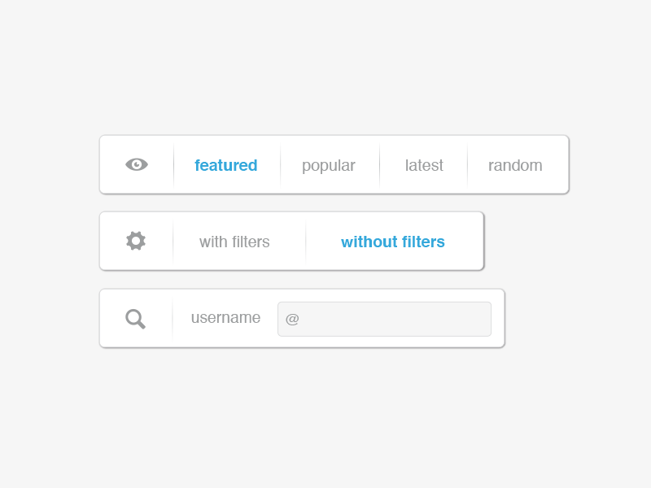Click inside the empty search input

click(x=384, y=319)
